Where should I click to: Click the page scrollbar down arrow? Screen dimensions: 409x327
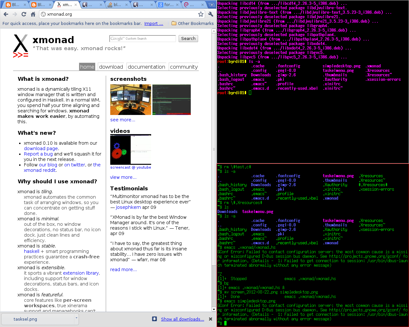(214, 309)
